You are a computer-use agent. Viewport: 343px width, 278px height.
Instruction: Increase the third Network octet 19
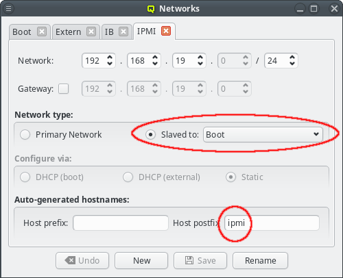pos(200,58)
